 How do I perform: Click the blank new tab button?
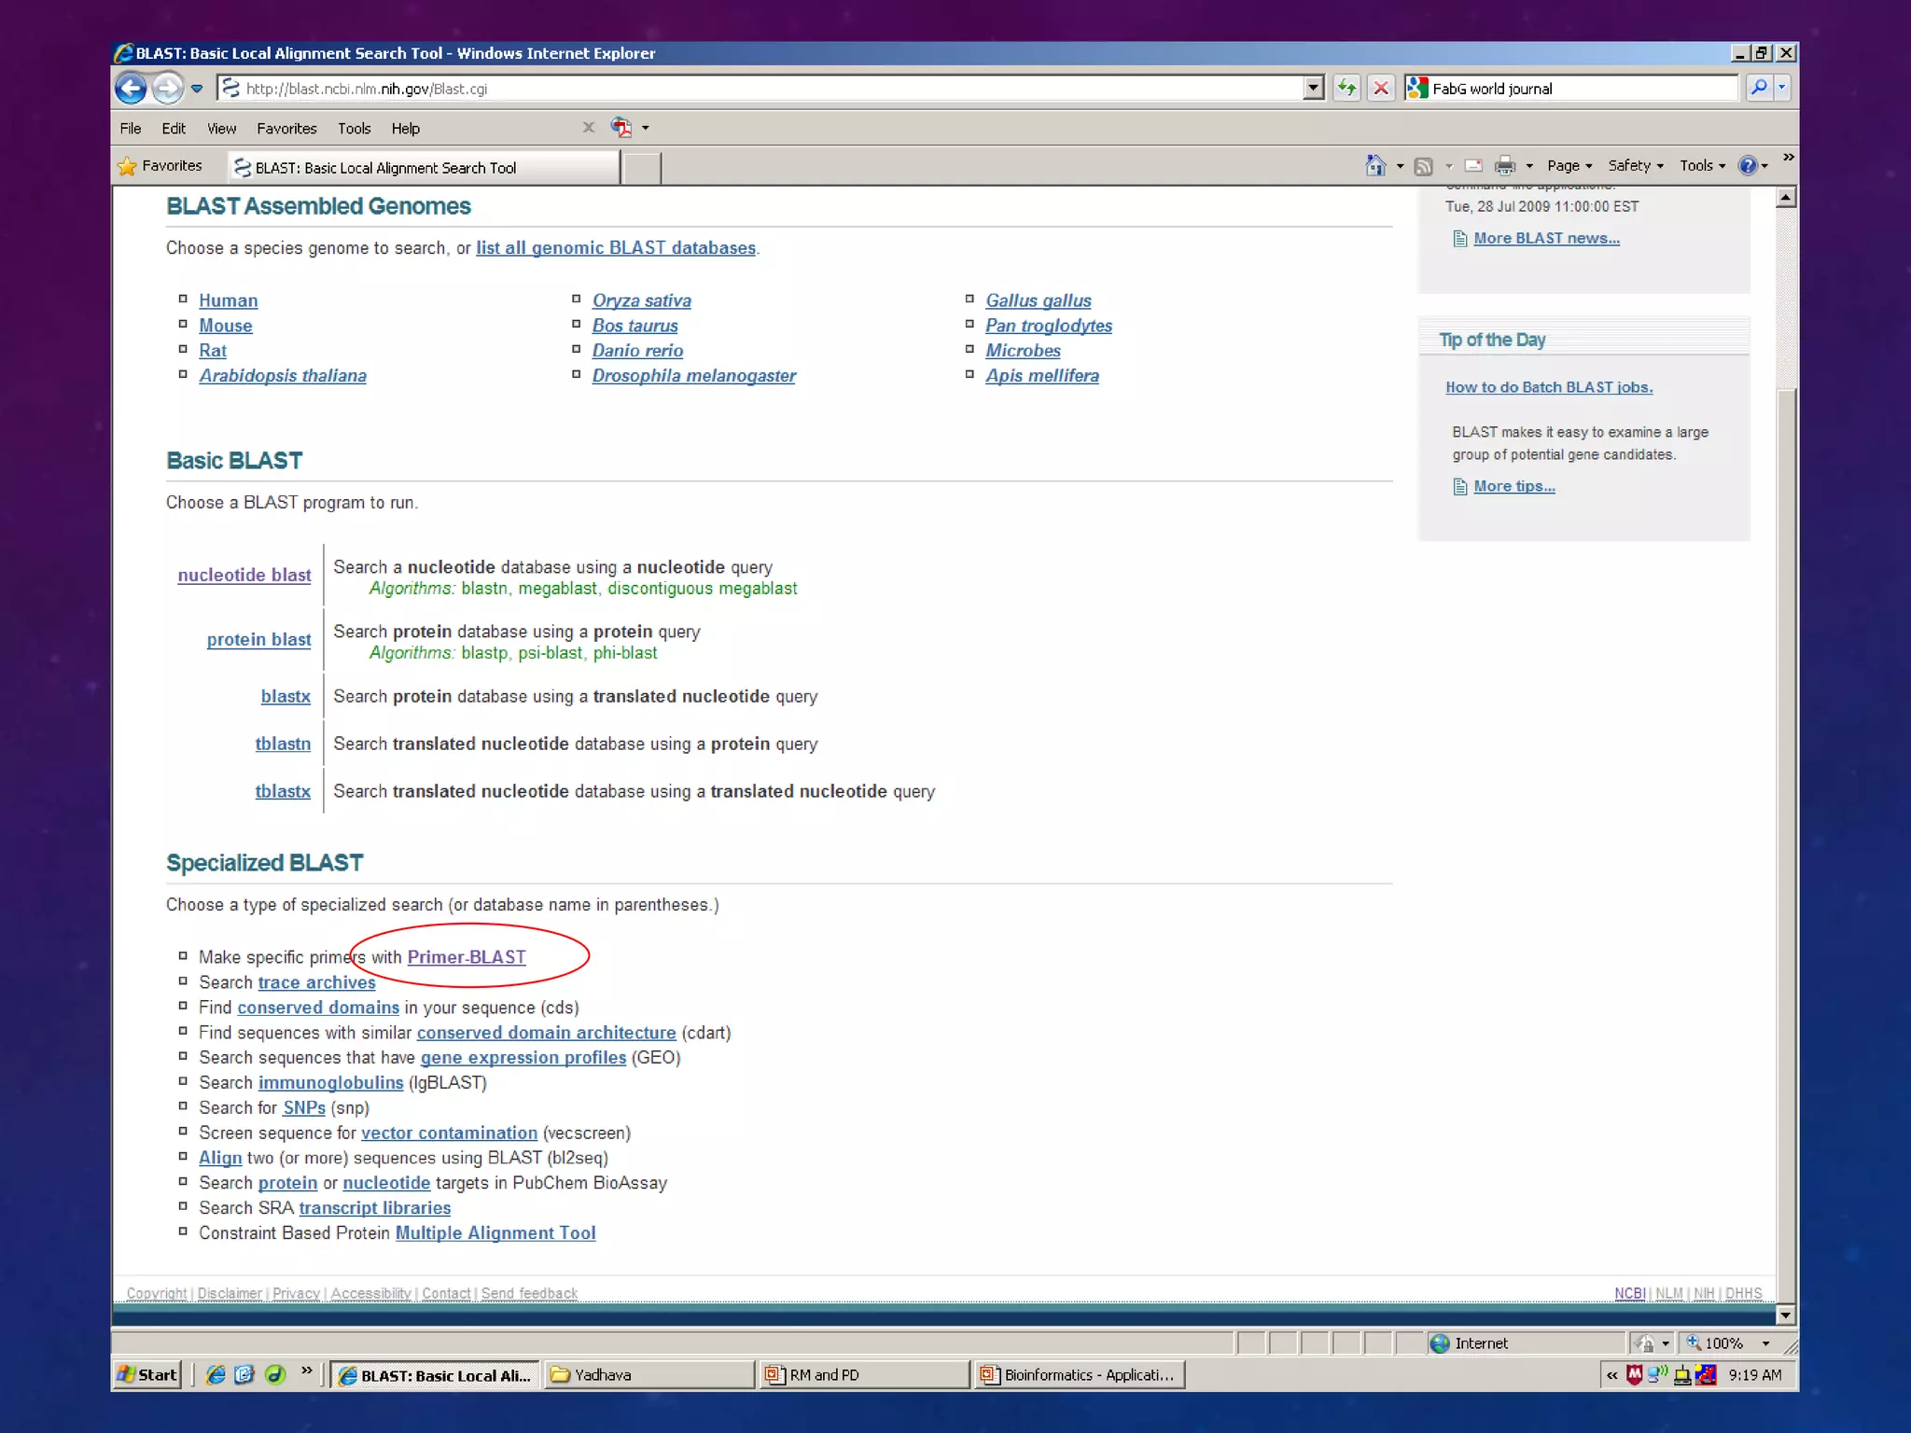pyautogui.click(x=641, y=168)
